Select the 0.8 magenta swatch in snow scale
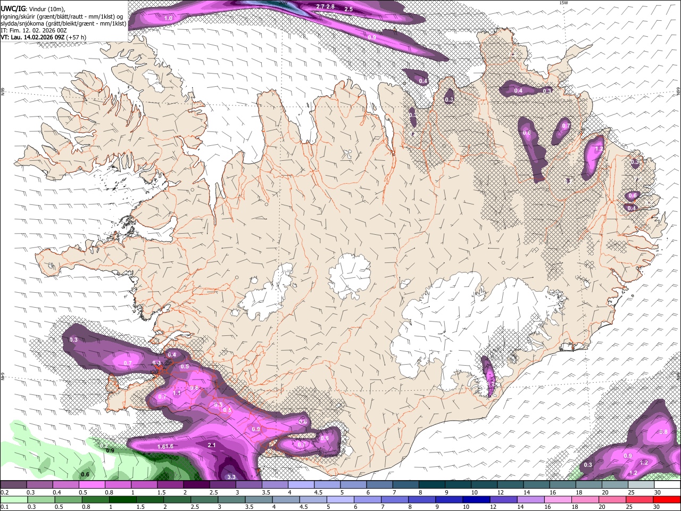The image size is (681, 511). tap(118, 485)
